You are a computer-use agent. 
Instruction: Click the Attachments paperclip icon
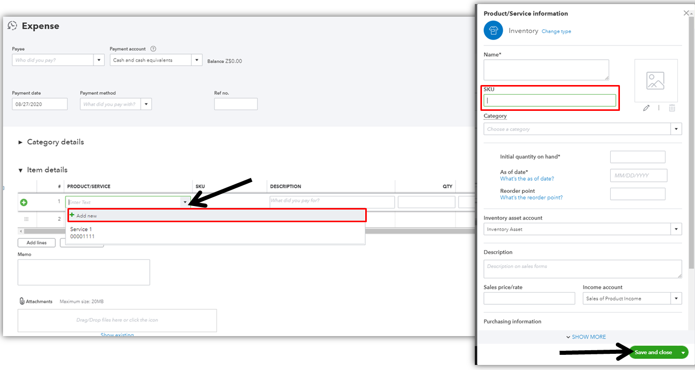[x=22, y=301]
